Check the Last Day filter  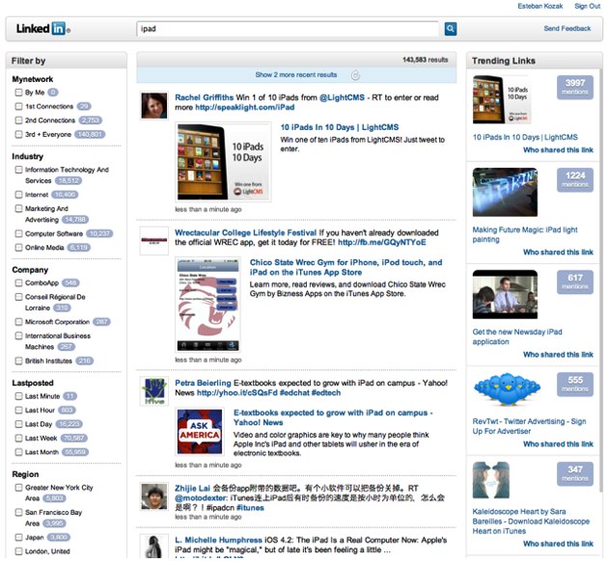coord(18,424)
